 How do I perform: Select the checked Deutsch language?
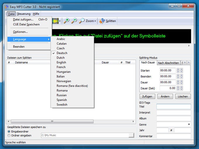(x=72, y=53)
